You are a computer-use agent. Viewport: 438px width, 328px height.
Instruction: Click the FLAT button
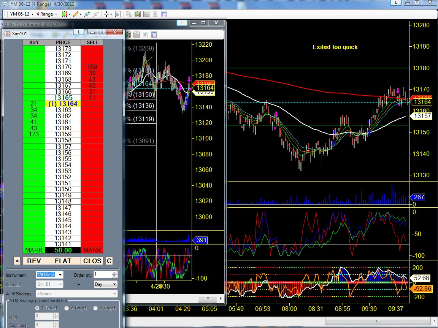63,261
